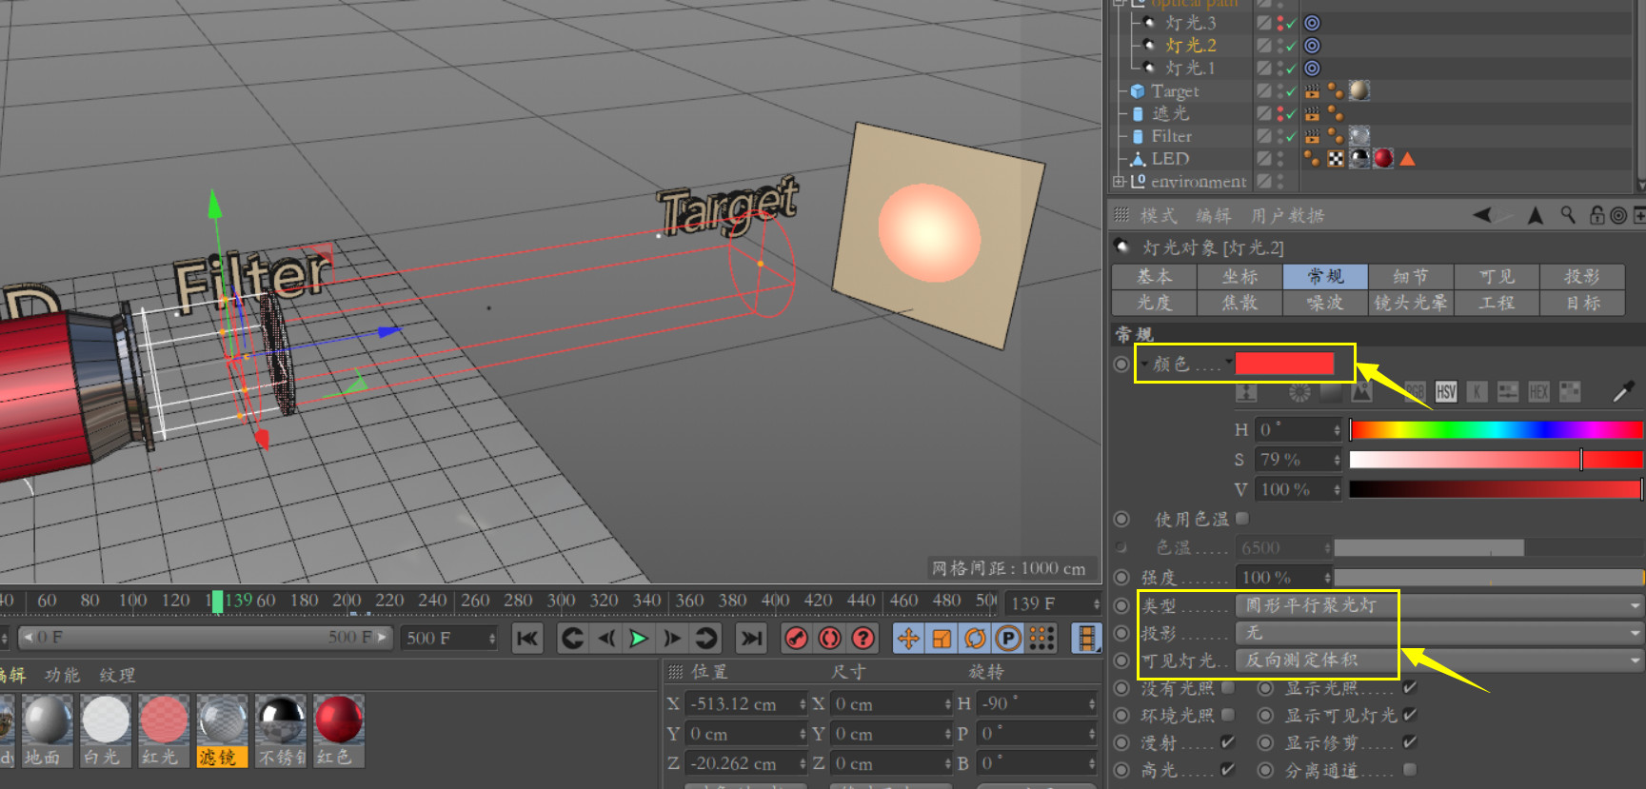Viewport: 1646px width, 789px height.
Task: Click the lock icon in Attributes panel
Action: click(x=1596, y=215)
